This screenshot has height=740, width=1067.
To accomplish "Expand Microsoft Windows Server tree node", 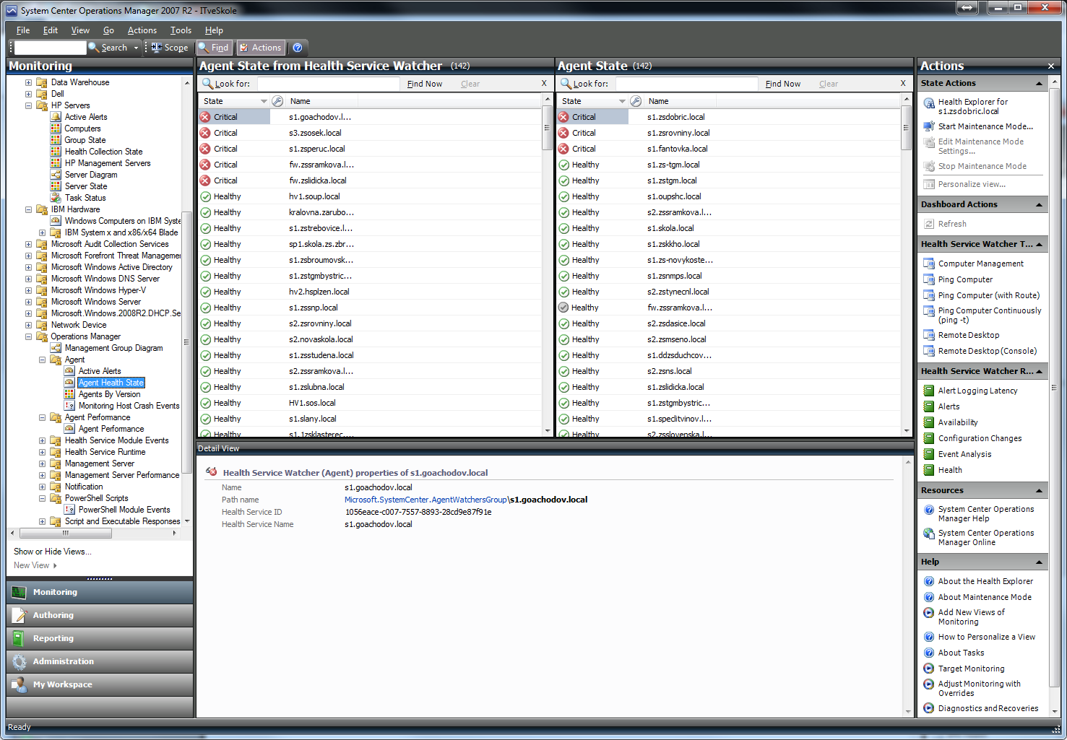I will click(x=29, y=302).
